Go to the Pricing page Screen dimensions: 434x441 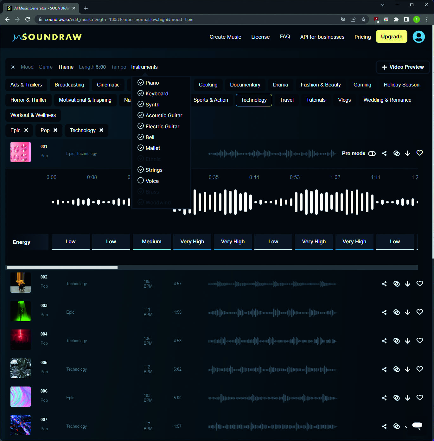coord(362,37)
